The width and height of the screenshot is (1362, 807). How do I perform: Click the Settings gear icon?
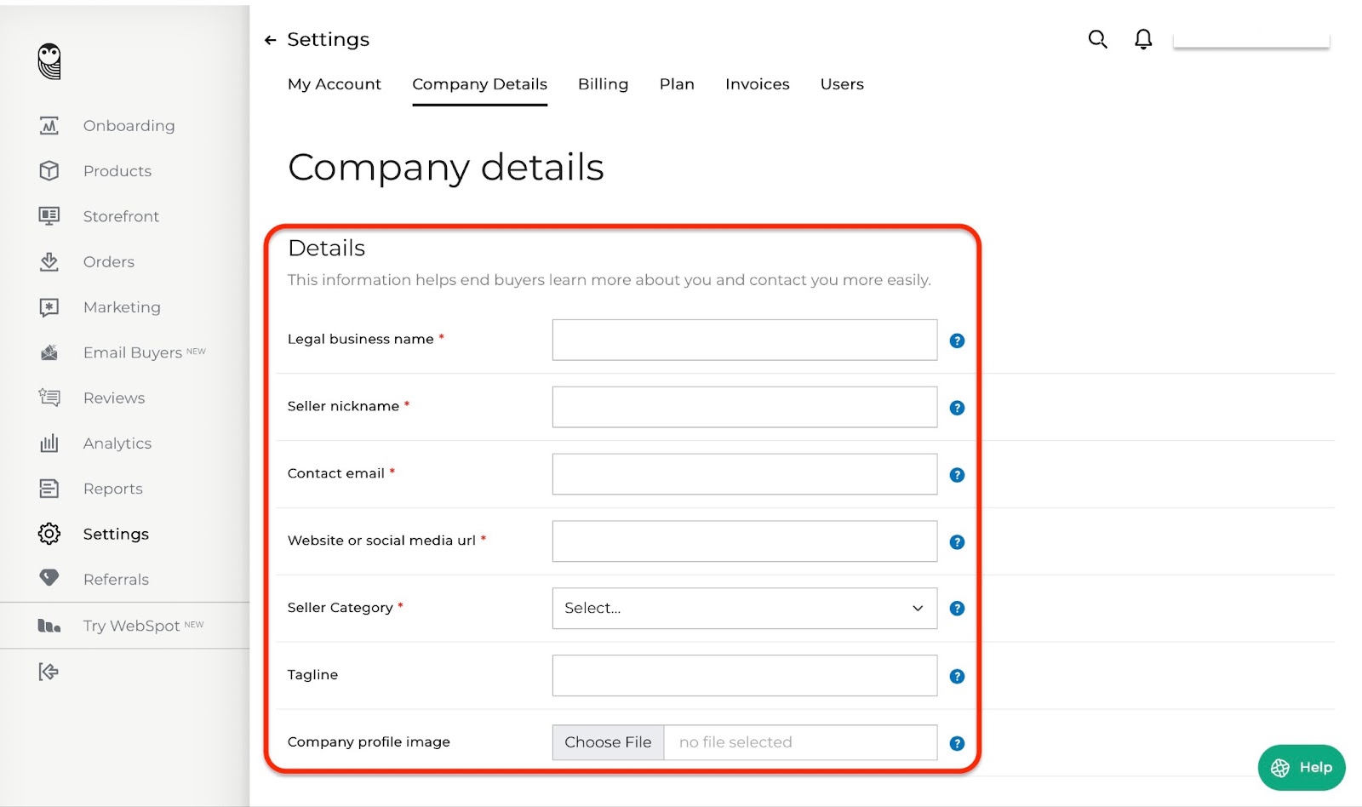pyautogui.click(x=49, y=534)
